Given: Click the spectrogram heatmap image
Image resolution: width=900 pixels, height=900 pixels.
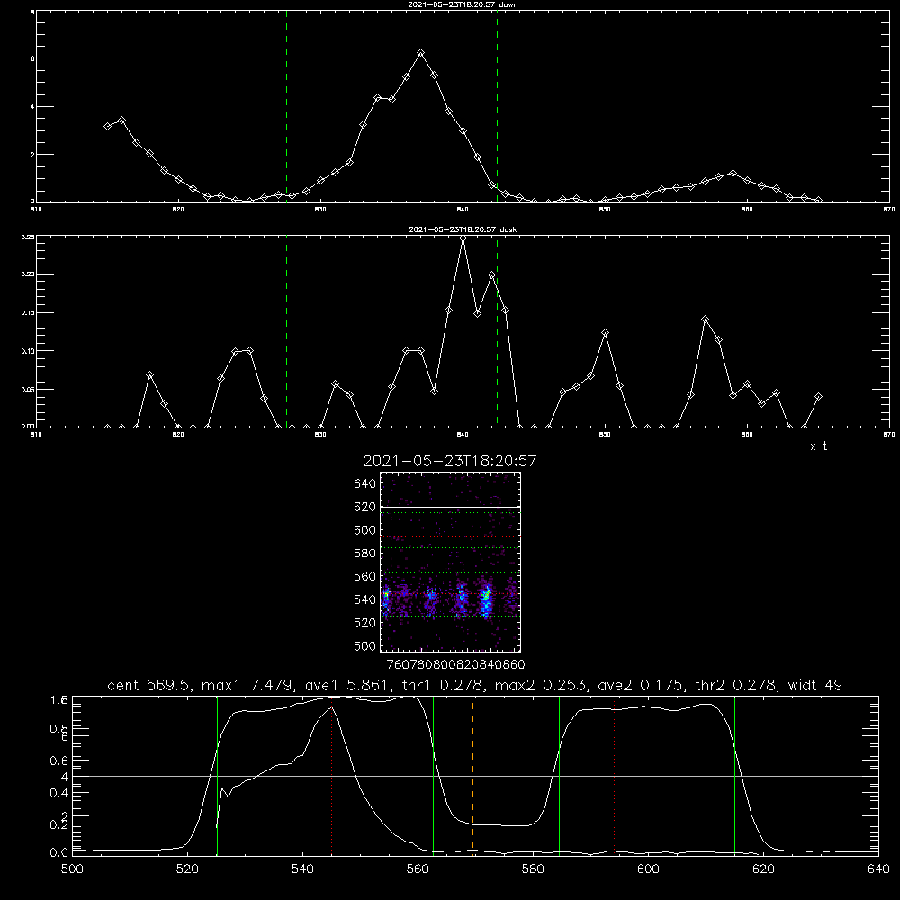Looking at the screenshot, I should point(451,562).
